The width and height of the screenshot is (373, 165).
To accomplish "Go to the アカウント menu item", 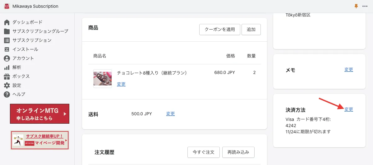I will tap(23, 58).
